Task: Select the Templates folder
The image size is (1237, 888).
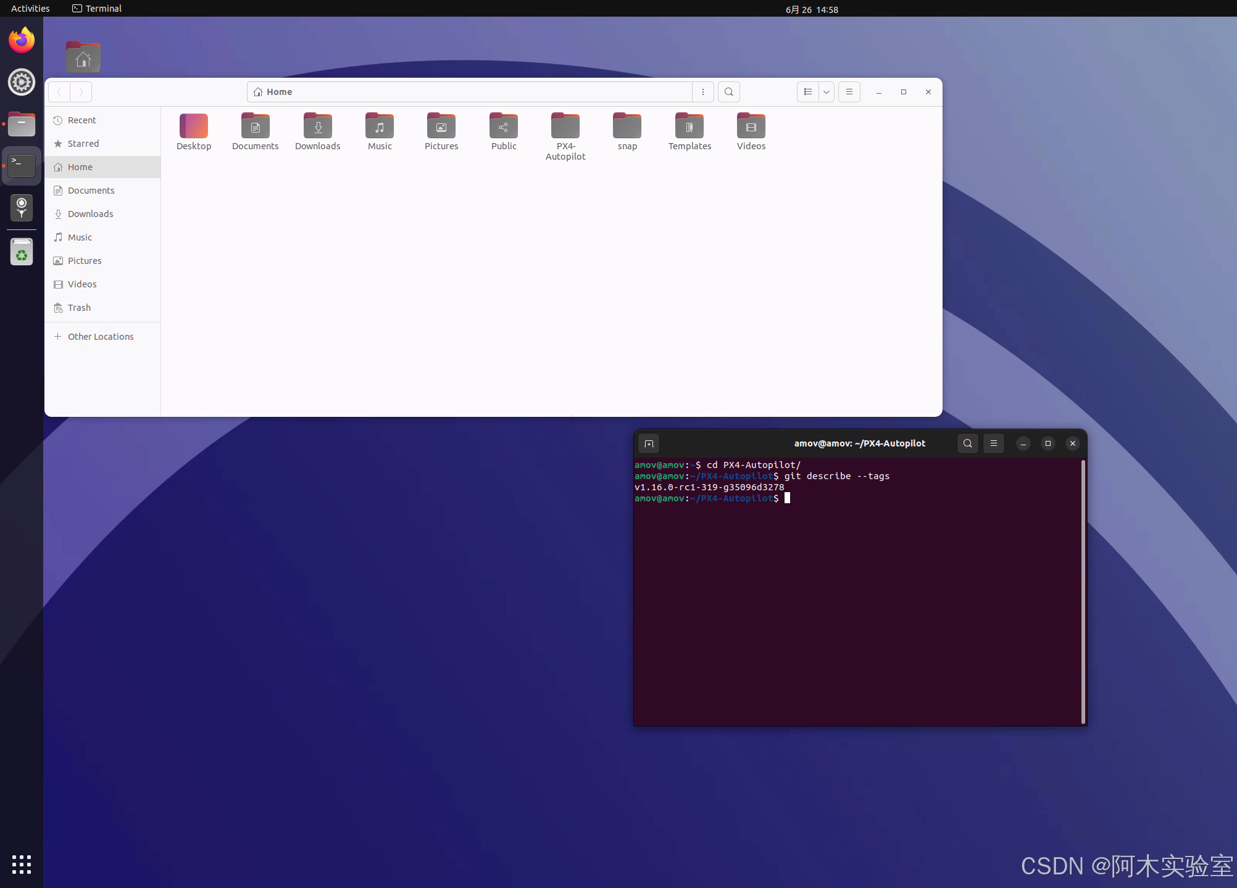Action: click(x=689, y=132)
